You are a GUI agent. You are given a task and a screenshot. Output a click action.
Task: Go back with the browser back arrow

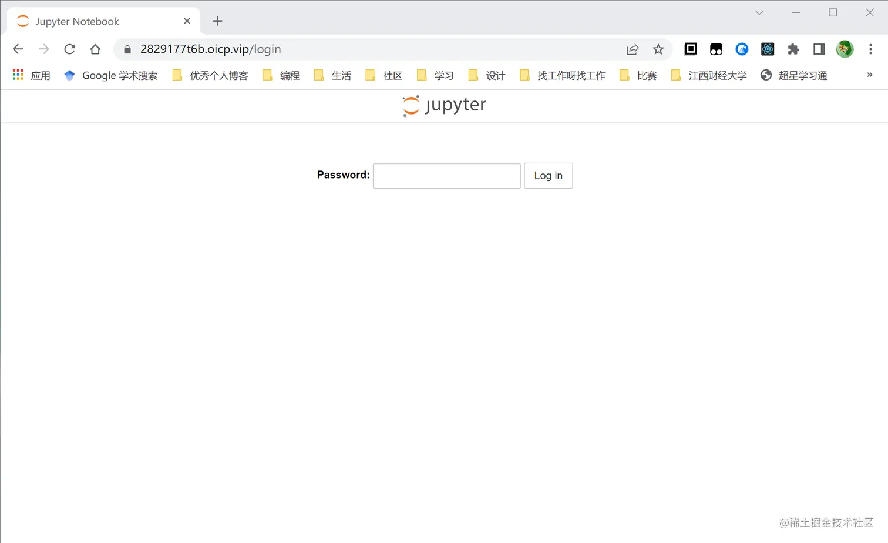pos(18,49)
